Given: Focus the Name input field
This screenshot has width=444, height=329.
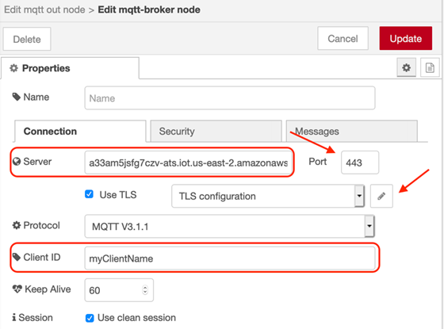Looking at the screenshot, I should pos(230,98).
